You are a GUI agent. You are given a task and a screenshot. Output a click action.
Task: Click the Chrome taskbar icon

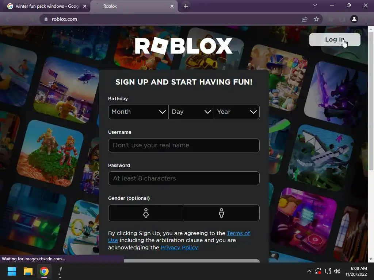click(44, 271)
